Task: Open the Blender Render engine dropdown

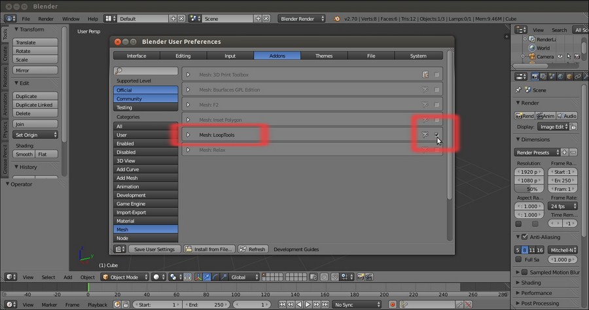Action: (301, 18)
